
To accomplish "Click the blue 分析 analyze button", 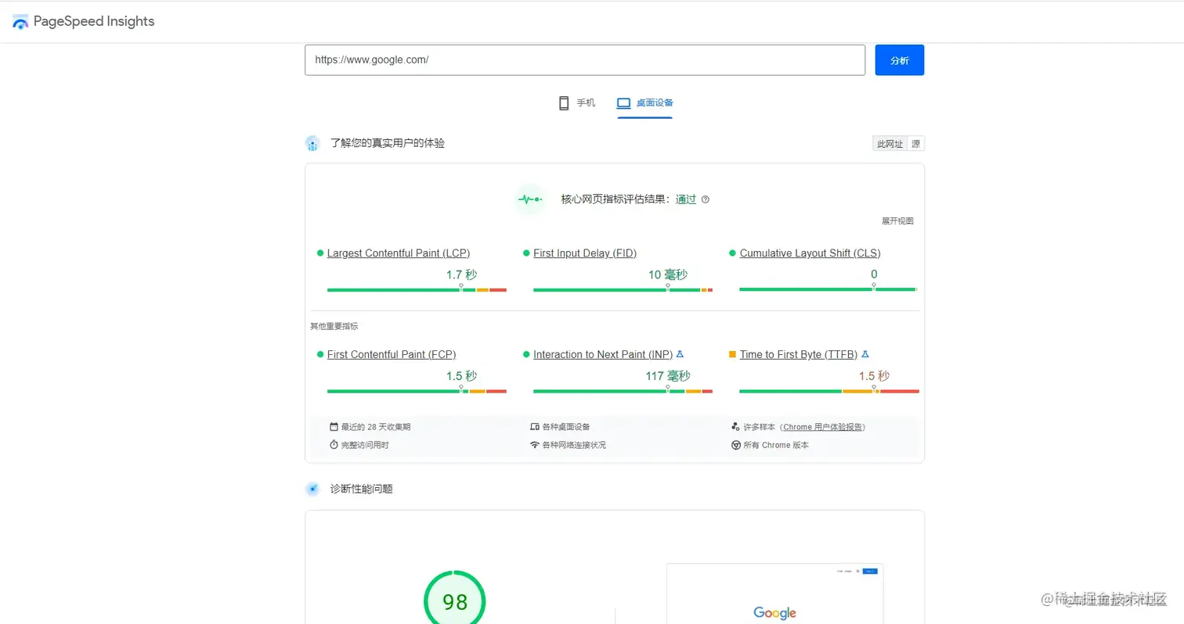I will [899, 60].
